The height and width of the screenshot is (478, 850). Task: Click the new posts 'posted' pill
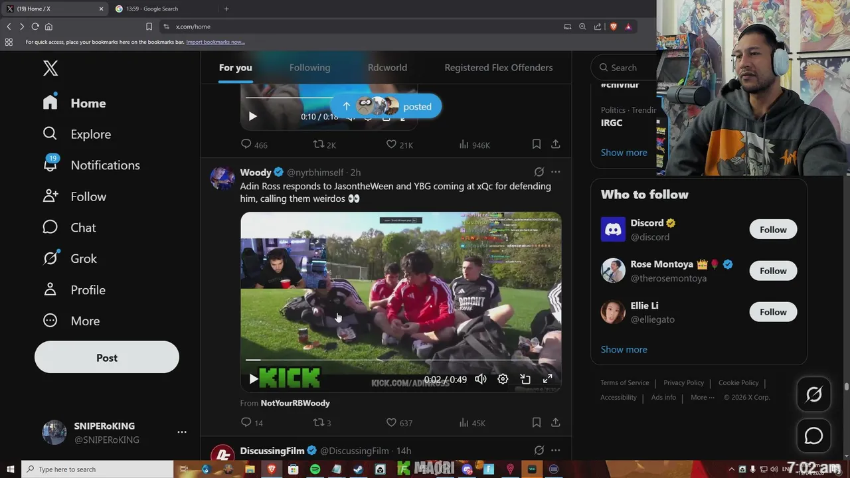(x=386, y=106)
